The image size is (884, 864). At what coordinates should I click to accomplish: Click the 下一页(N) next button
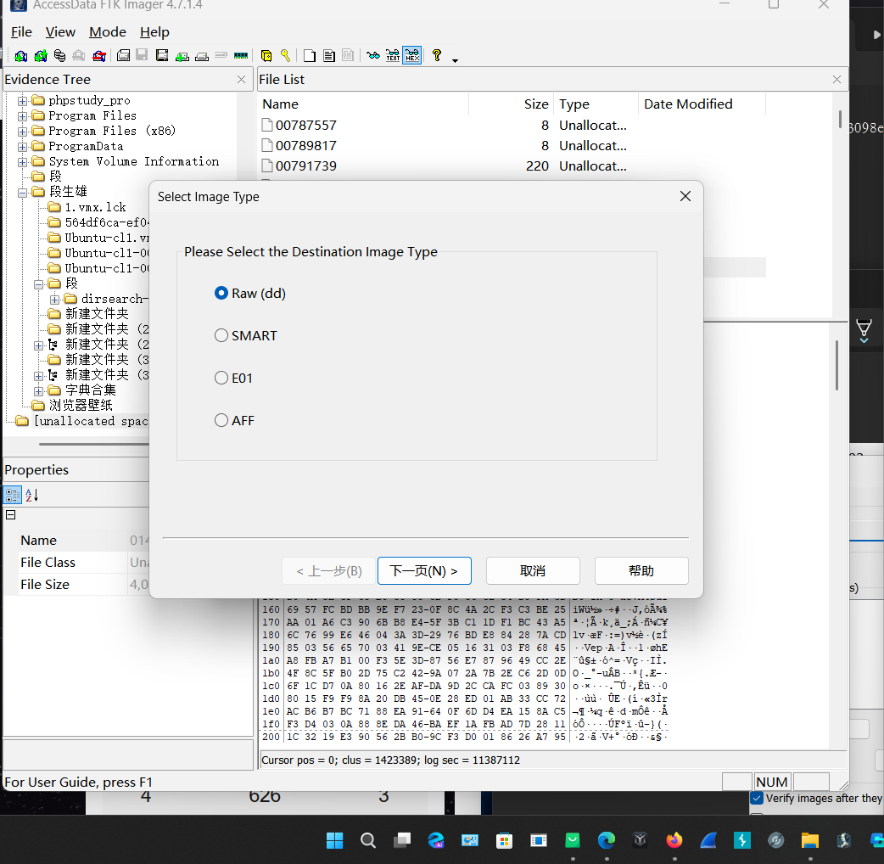point(424,570)
